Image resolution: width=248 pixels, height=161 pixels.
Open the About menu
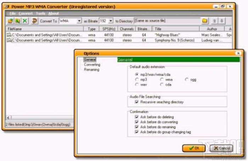coord(53,13)
